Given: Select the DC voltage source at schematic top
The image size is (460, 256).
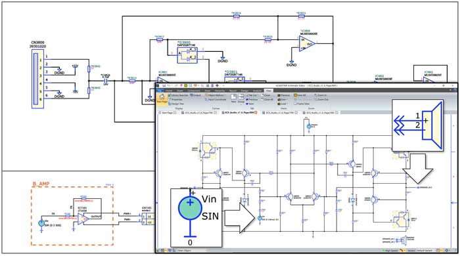Looking at the screenshot, I should click(x=309, y=126).
